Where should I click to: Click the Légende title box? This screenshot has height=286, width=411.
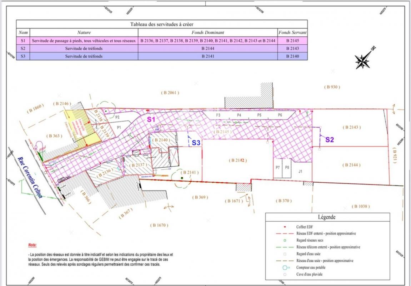pyautogui.click(x=327, y=217)
